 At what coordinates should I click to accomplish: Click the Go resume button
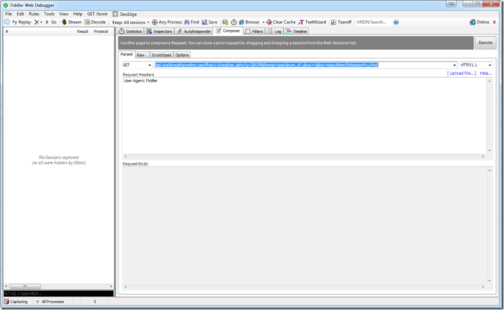pyautogui.click(x=51, y=22)
